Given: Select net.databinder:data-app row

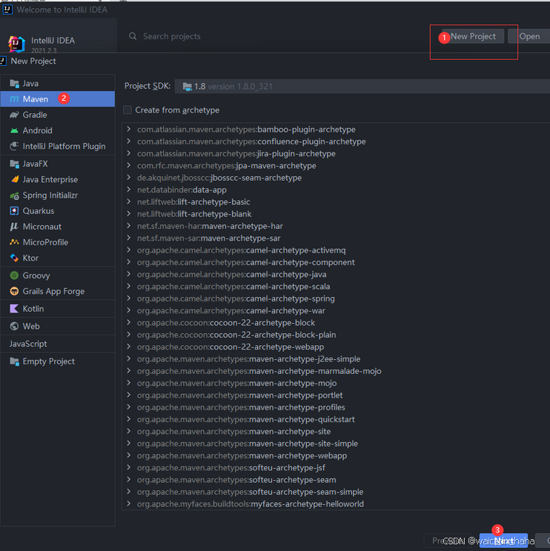Looking at the screenshot, I should (x=182, y=190).
